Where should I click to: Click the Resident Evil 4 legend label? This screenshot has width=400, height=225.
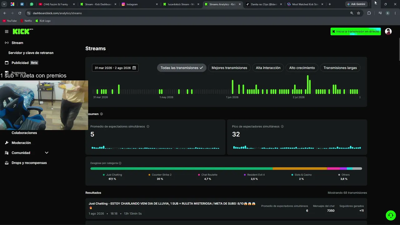click(x=256, y=175)
